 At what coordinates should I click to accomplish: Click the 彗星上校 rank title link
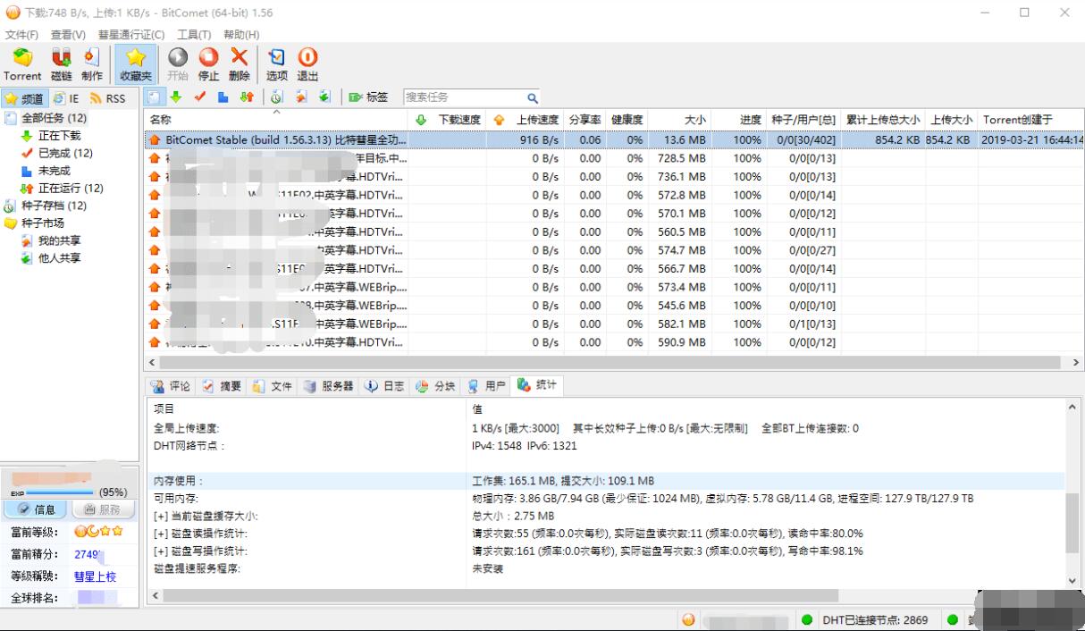(96, 577)
